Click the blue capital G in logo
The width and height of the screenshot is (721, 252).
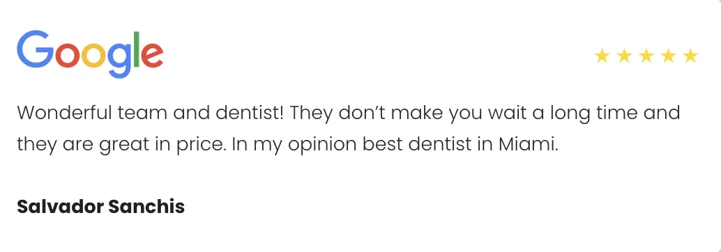click(35, 49)
